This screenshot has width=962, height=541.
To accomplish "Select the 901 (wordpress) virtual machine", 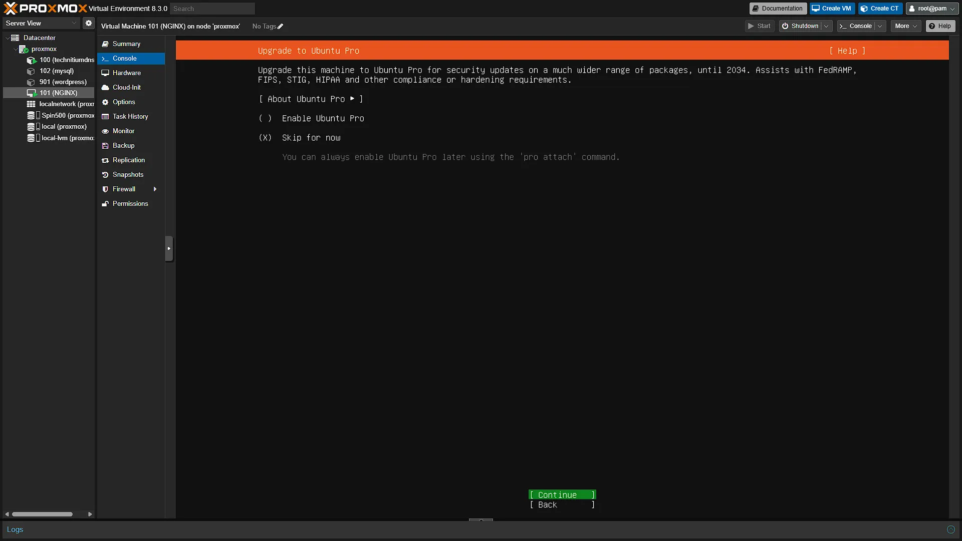I will [57, 82].
